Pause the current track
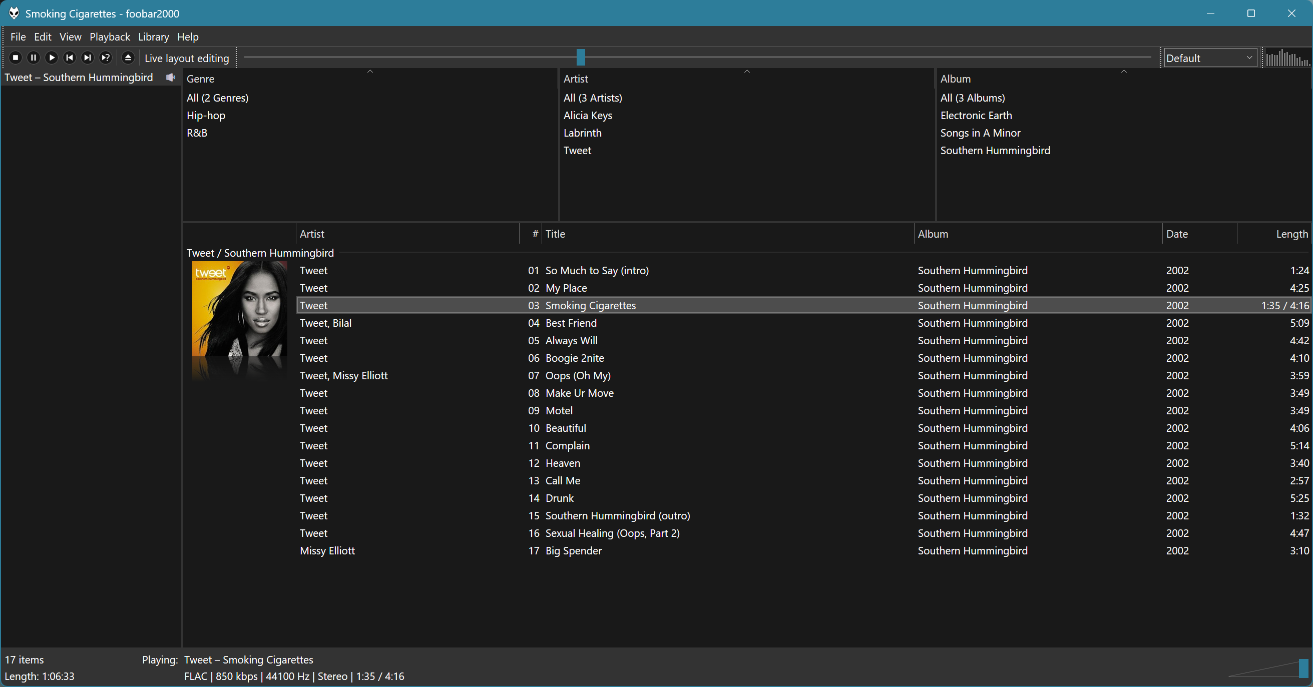This screenshot has width=1313, height=687. 34,58
